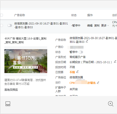The width and height of the screenshot is (117, 114).
Task: Click 编辑 in the ad row
Action: click(90, 25)
